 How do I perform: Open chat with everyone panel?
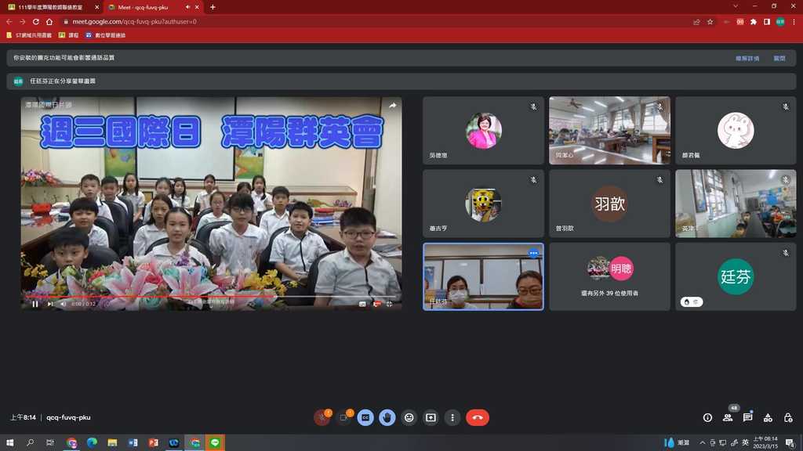747,418
